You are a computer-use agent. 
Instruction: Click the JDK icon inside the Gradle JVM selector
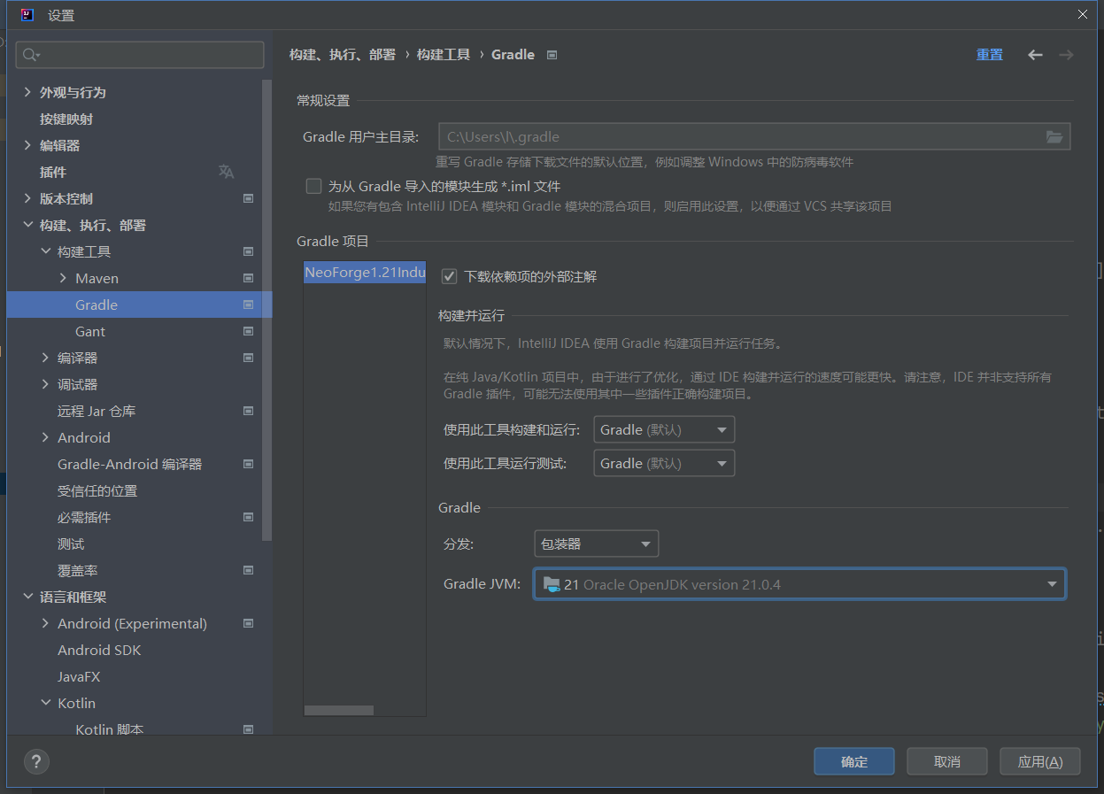pyautogui.click(x=553, y=583)
